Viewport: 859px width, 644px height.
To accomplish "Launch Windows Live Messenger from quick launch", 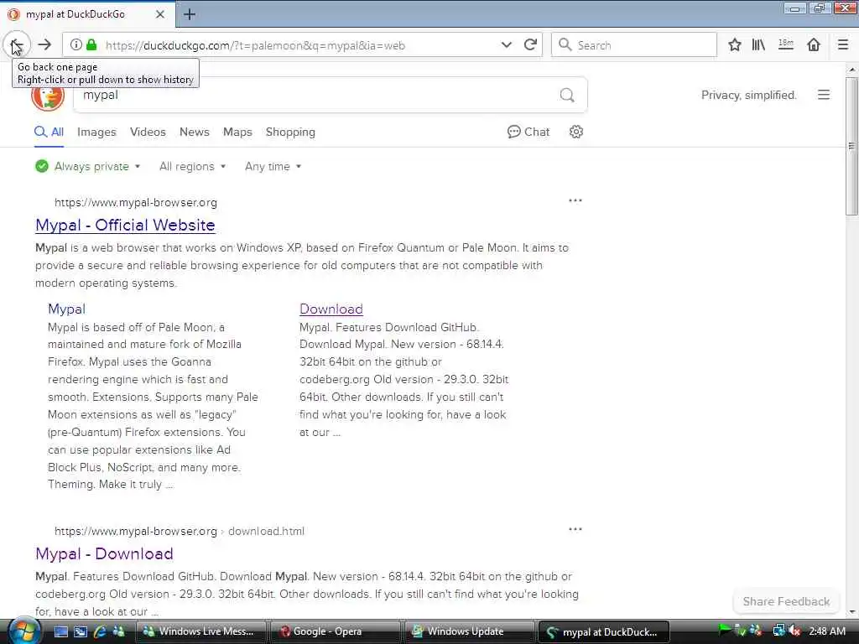I will 118,631.
